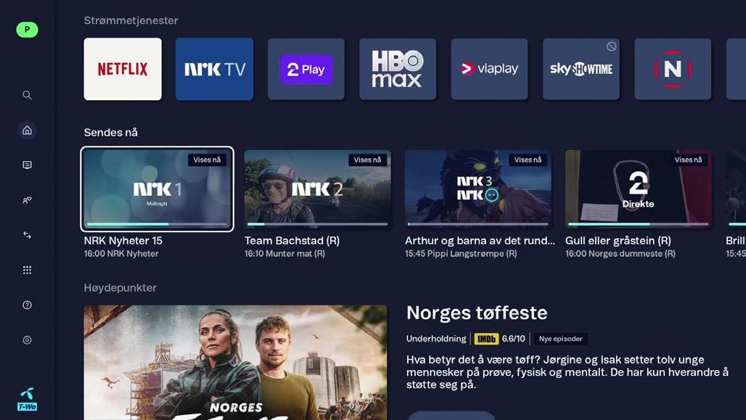Screen dimensions: 746x420
Task: Click the green P profile avatar
Action: [x=27, y=30]
